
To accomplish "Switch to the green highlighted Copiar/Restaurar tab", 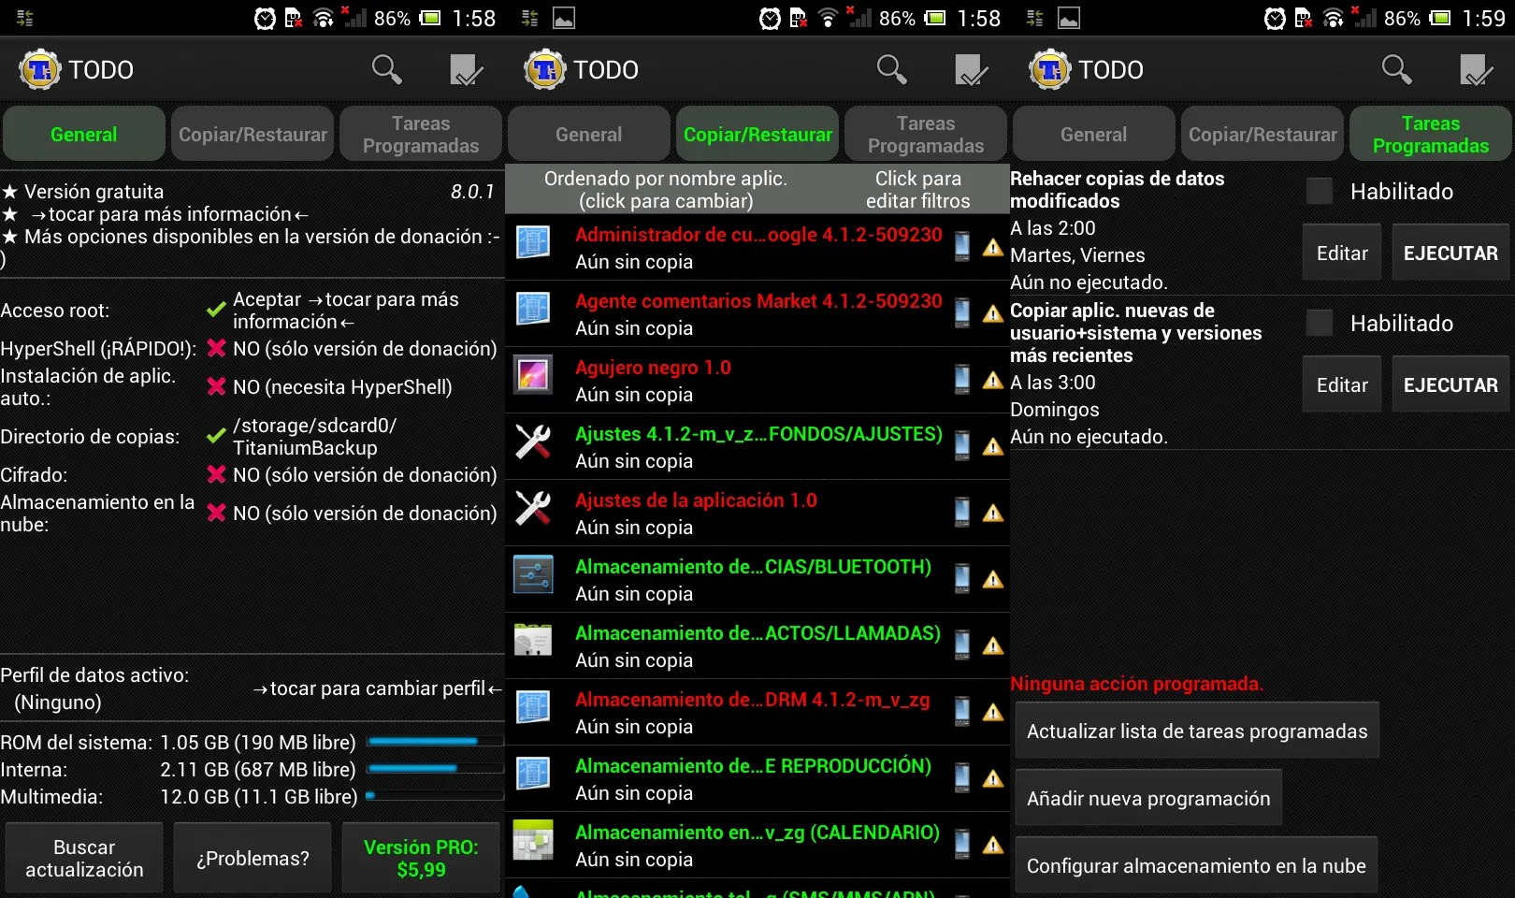I will tap(757, 135).
